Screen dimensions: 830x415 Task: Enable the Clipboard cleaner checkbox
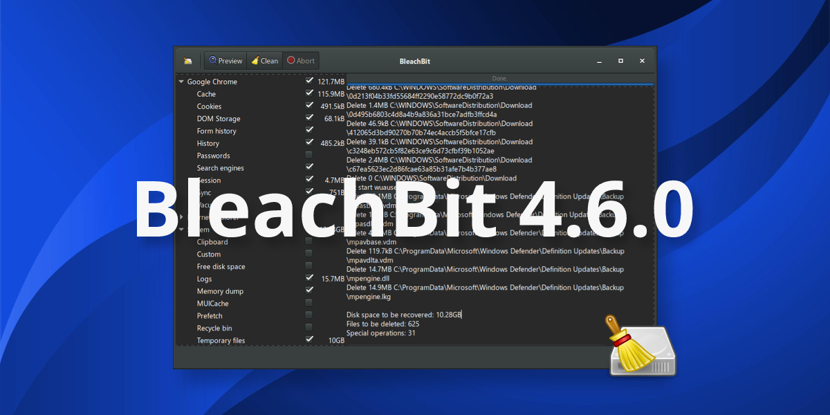click(x=309, y=241)
